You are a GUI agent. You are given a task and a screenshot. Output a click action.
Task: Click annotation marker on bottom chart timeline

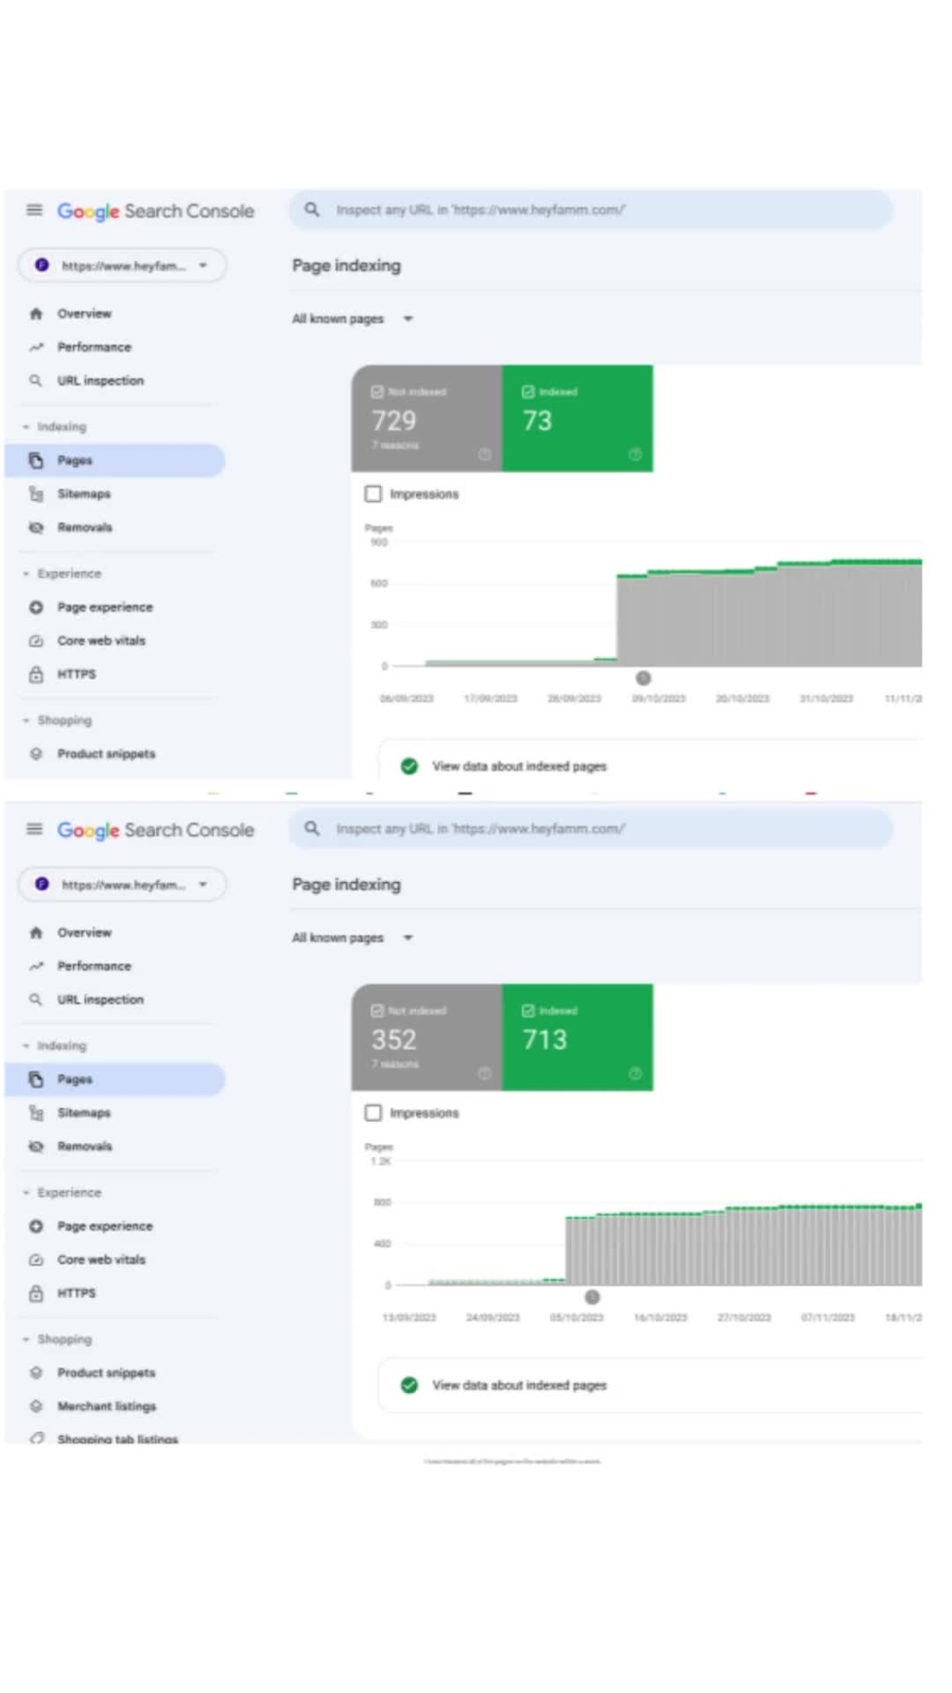pyautogui.click(x=592, y=1297)
